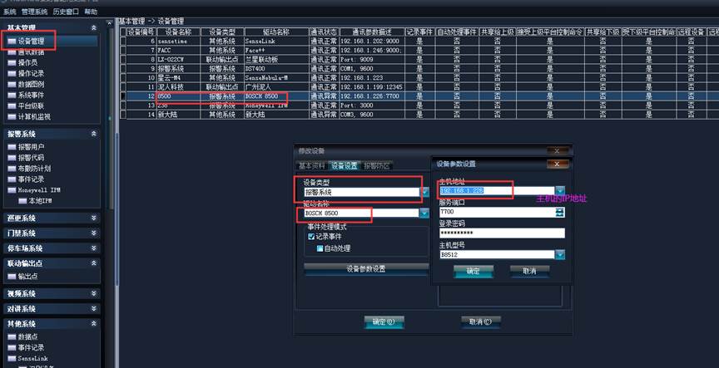Enable the 自动处理 checkbox
Viewport: 719px width, 368px height.
pyautogui.click(x=320, y=248)
